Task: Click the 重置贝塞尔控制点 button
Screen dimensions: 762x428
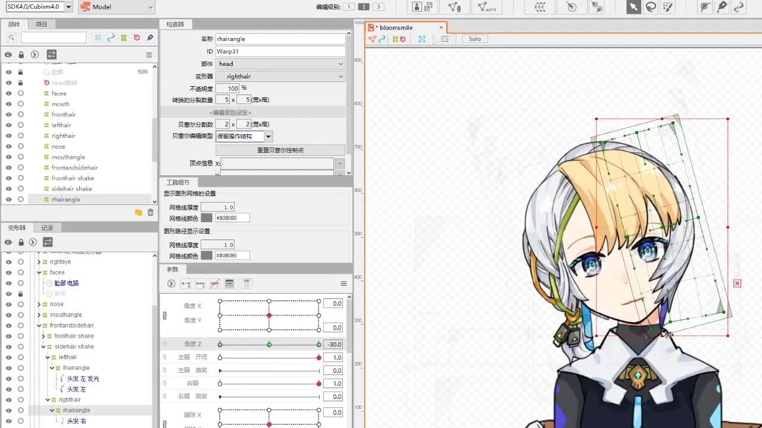Action: (x=280, y=150)
